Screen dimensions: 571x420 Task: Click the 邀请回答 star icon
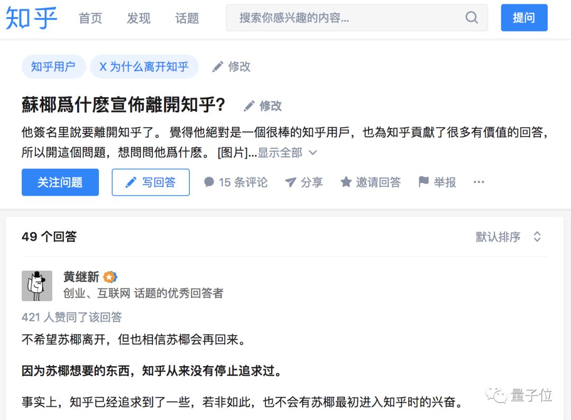[346, 182]
